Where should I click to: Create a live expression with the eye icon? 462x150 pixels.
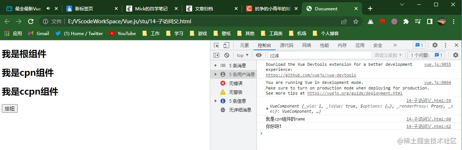tap(259, 55)
